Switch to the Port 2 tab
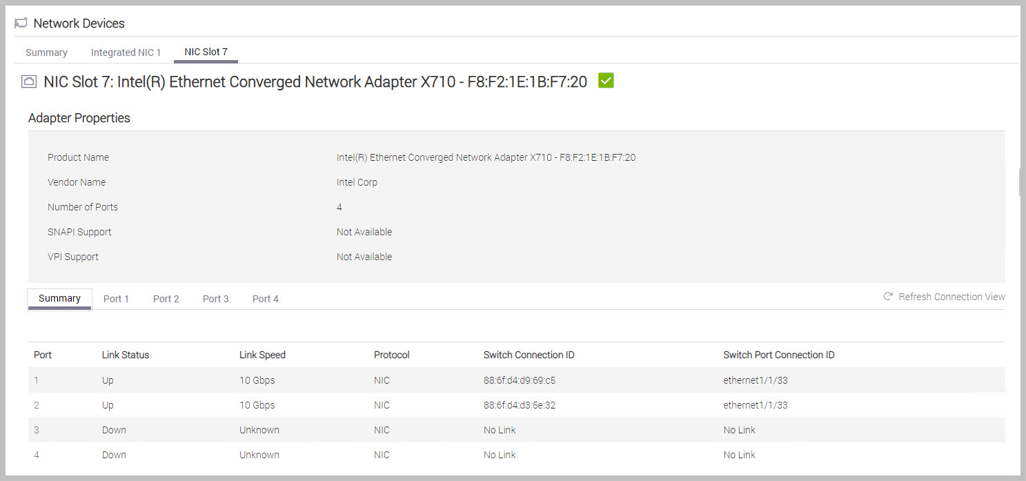The width and height of the screenshot is (1026, 481). [x=166, y=299]
